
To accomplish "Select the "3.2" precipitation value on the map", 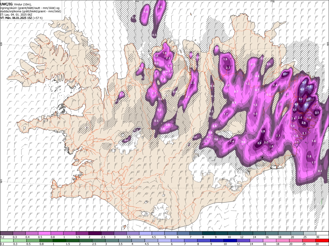I will [300, 99].
